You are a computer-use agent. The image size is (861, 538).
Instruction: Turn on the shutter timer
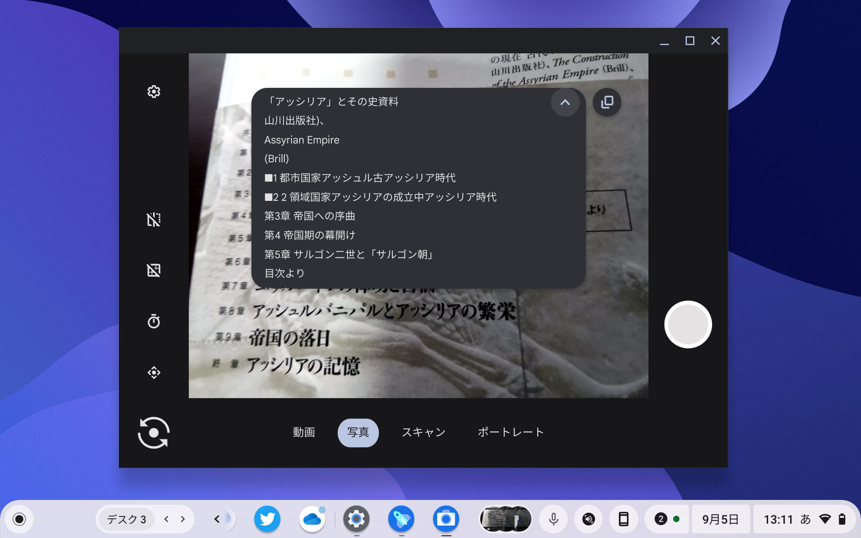pos(154,321)
